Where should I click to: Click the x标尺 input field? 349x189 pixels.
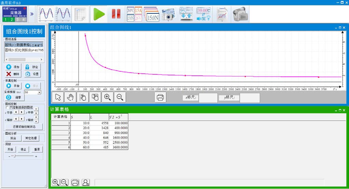click(x=208, y=98)
